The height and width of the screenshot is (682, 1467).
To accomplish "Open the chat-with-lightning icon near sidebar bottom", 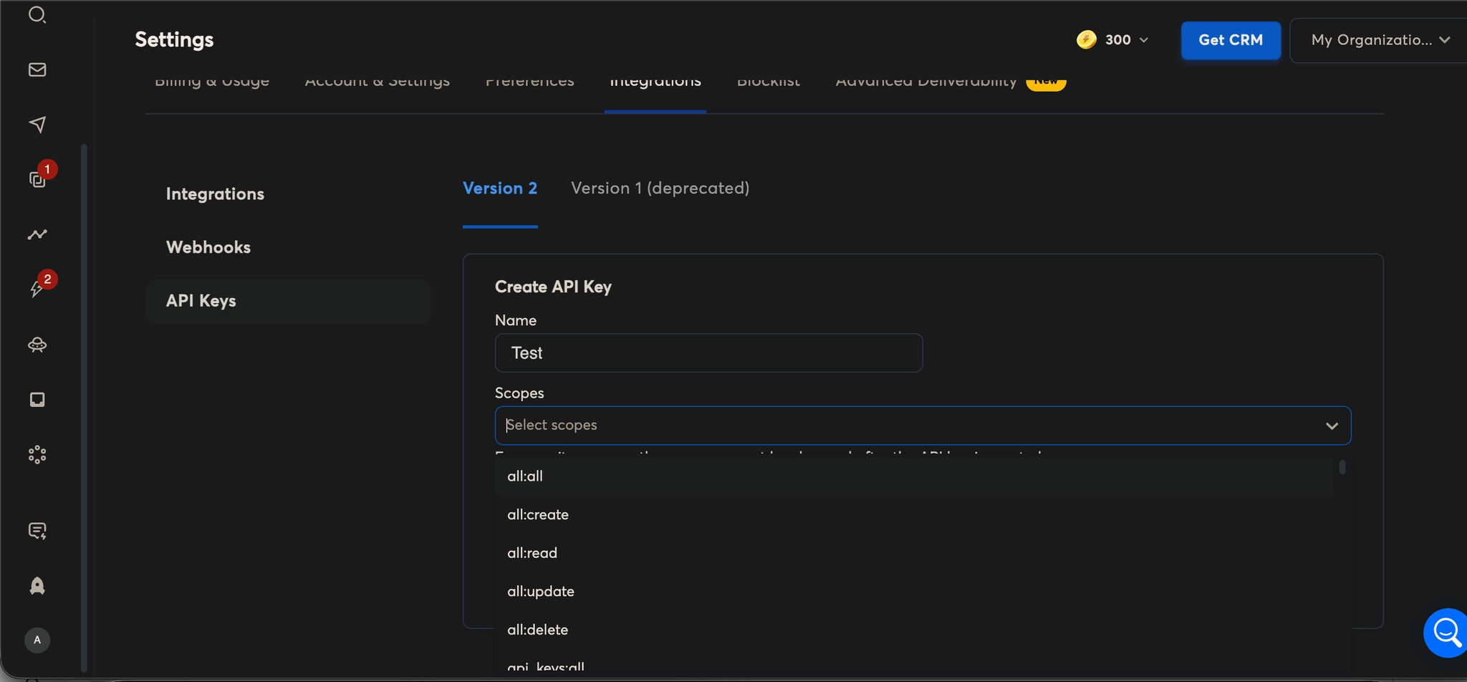I will [x=37, y=531].
